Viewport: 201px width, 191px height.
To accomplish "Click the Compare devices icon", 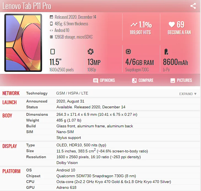I will coord(134,80).
